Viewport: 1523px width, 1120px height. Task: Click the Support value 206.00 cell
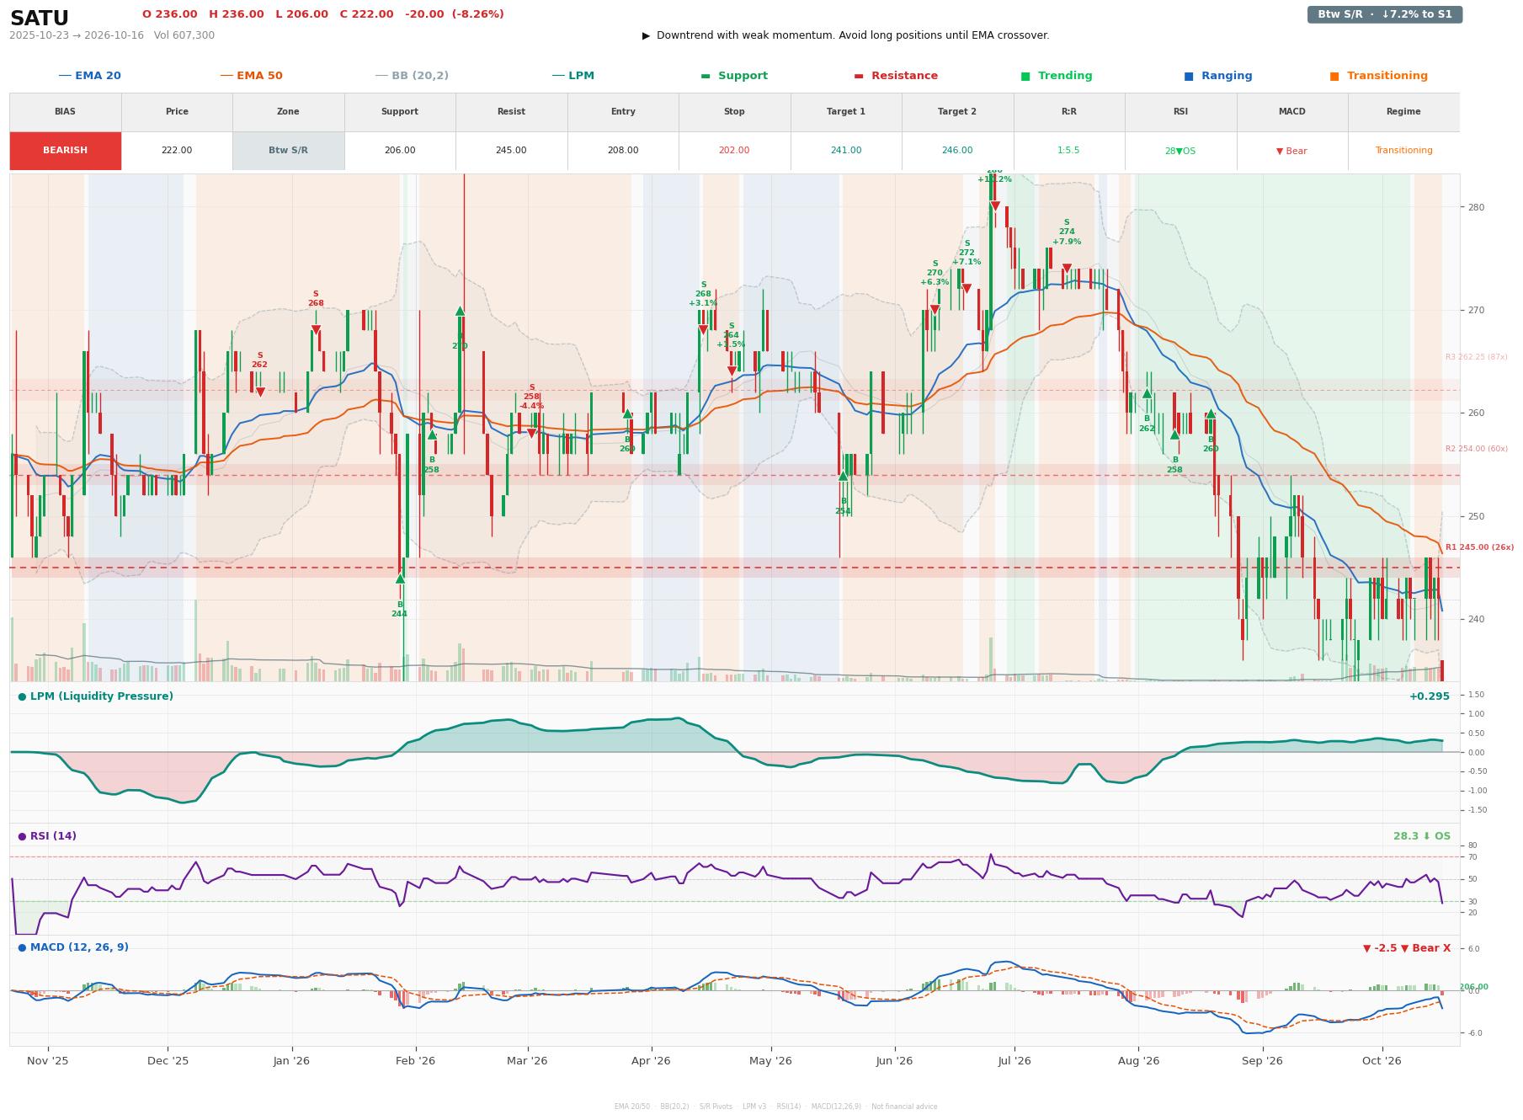click(x=400, y=151)
